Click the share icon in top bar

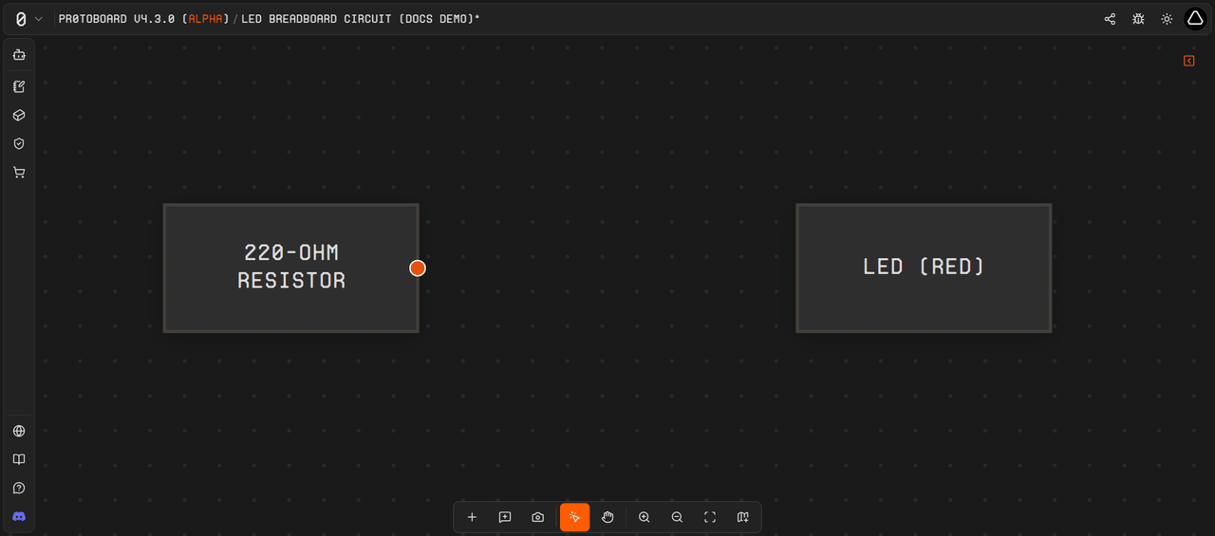point(1110,19)
